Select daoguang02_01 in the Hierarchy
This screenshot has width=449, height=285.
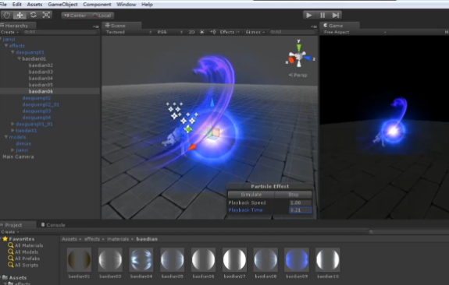pos(41,104)
